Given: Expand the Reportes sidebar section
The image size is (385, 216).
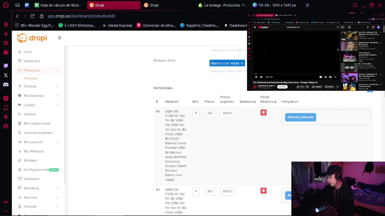Looking at the screenshot, I should click(x=57, y=198).
